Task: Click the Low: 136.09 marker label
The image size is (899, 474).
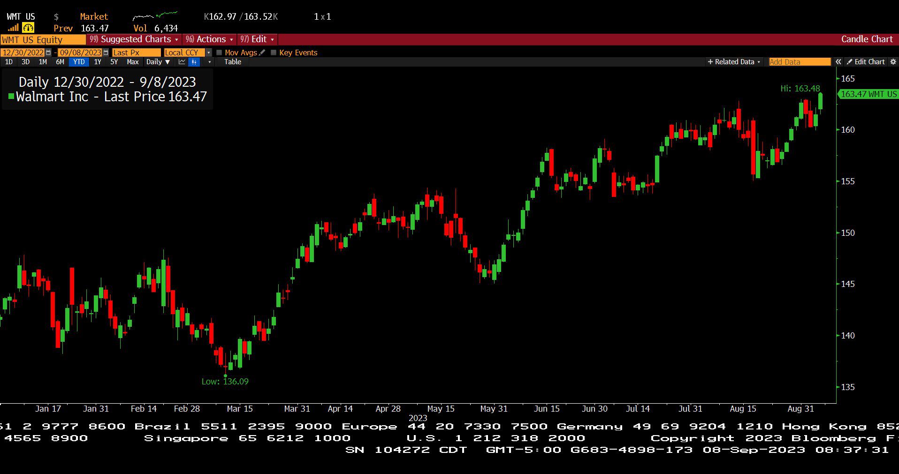Action: tap(225, 382)
